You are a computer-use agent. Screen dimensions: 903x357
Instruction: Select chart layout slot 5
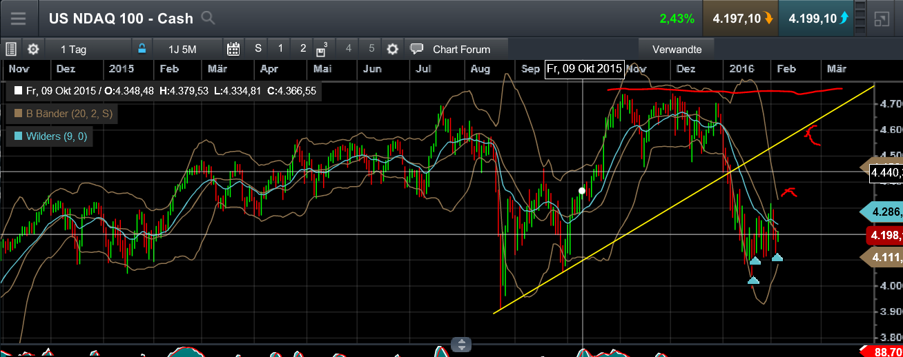pyautogui.click(x=371, y=48)
